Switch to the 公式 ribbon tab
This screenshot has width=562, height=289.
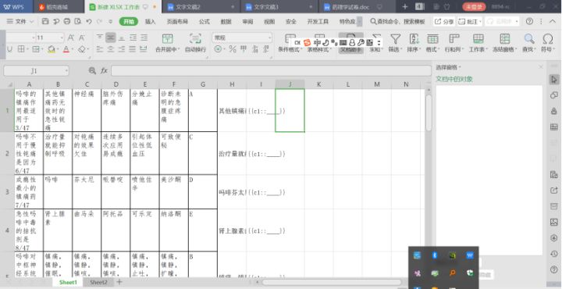[x=205, y=22]
